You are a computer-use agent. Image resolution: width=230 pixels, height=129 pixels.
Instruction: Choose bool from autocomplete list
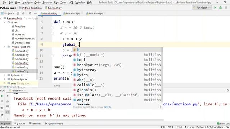click(117, 60)
